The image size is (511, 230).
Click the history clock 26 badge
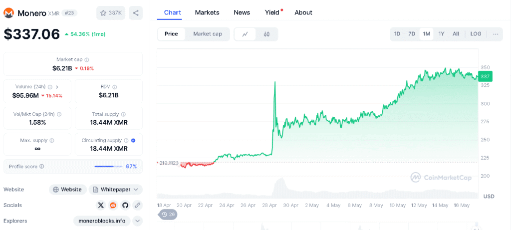[168, 215]
